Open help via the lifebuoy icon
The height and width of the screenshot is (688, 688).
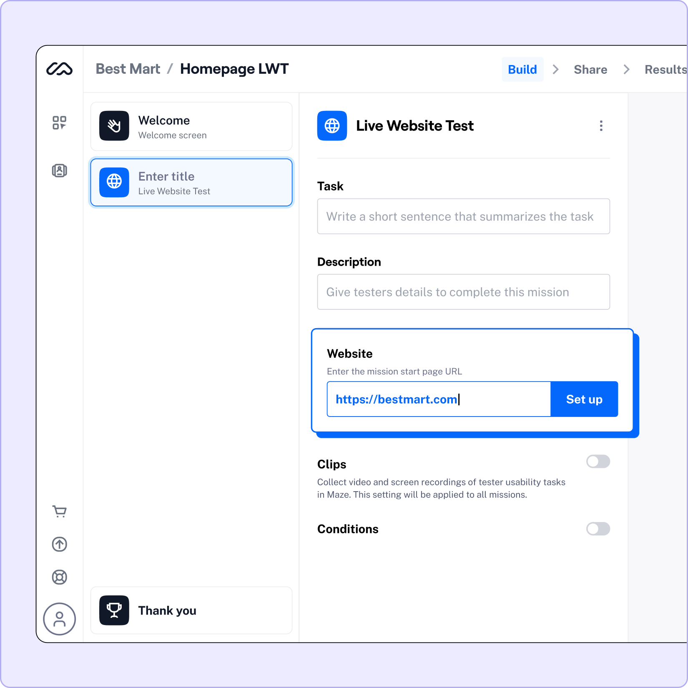tap(59, 578)
